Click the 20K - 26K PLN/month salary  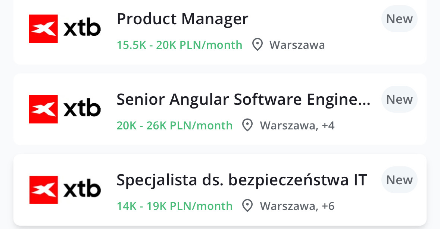pyautogui.click(x=175, y=126)
